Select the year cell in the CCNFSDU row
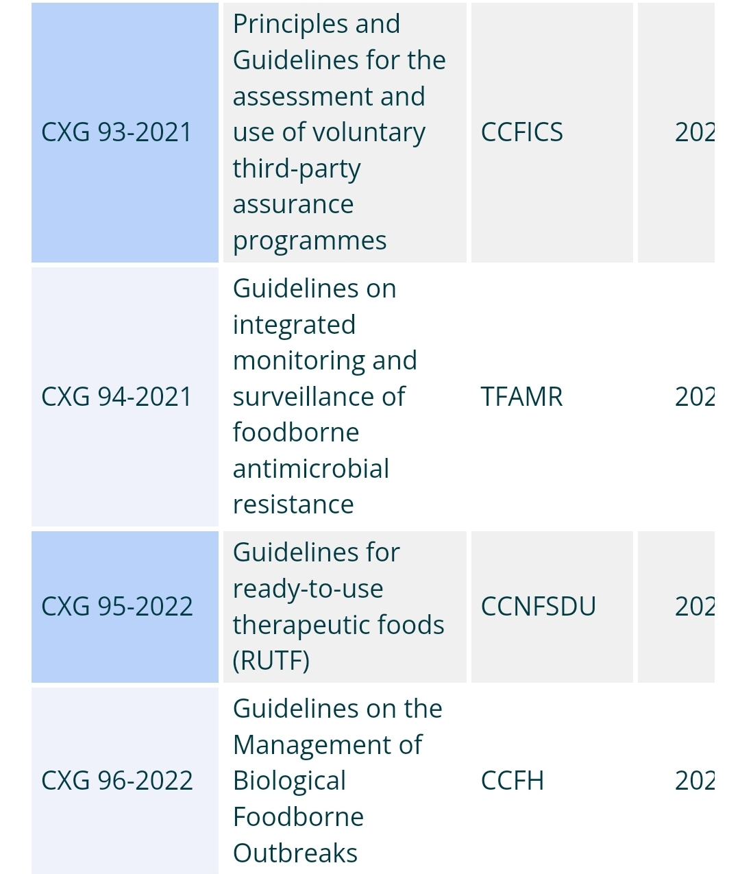 point(693,607)
